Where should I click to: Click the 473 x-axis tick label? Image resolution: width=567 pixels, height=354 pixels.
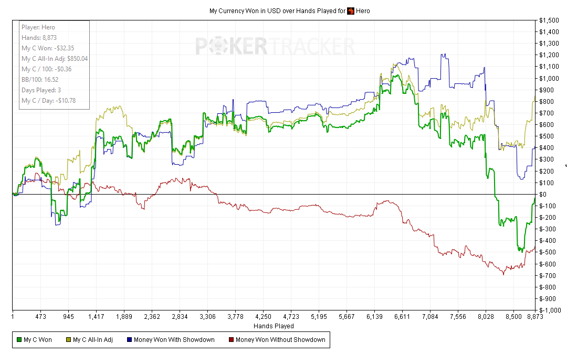pyautogui.click(x=40, y=317)
